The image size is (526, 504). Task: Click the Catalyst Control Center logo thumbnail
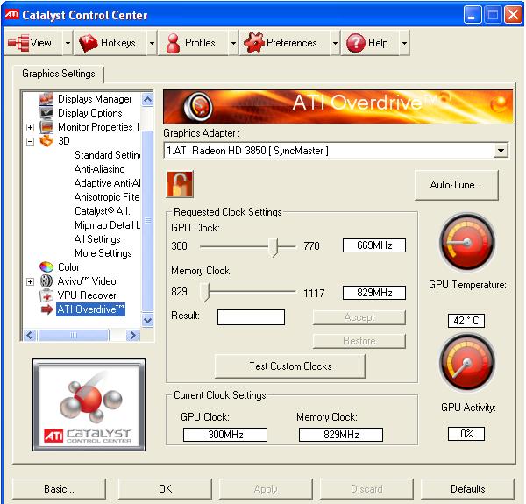89,405
